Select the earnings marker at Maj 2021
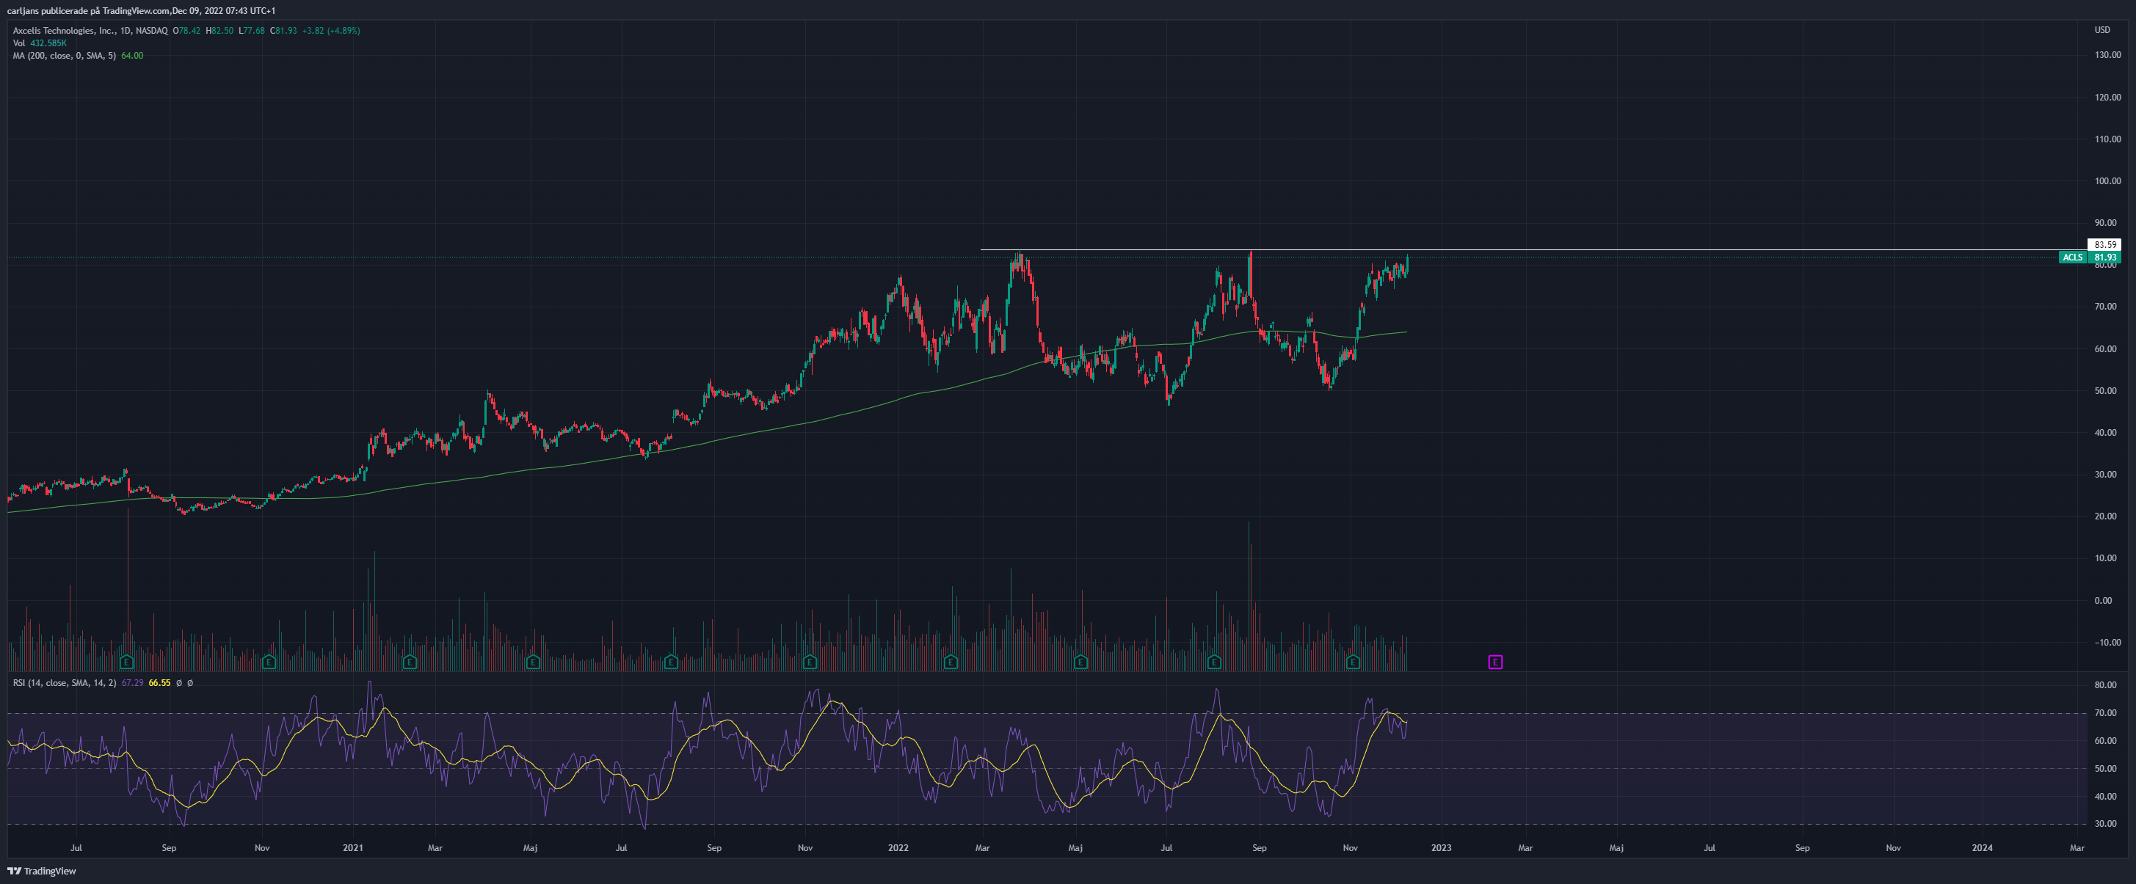Image resolution: width=2136 pixels, height=884 pixels. pyautogui.click(x=533, y=662)
